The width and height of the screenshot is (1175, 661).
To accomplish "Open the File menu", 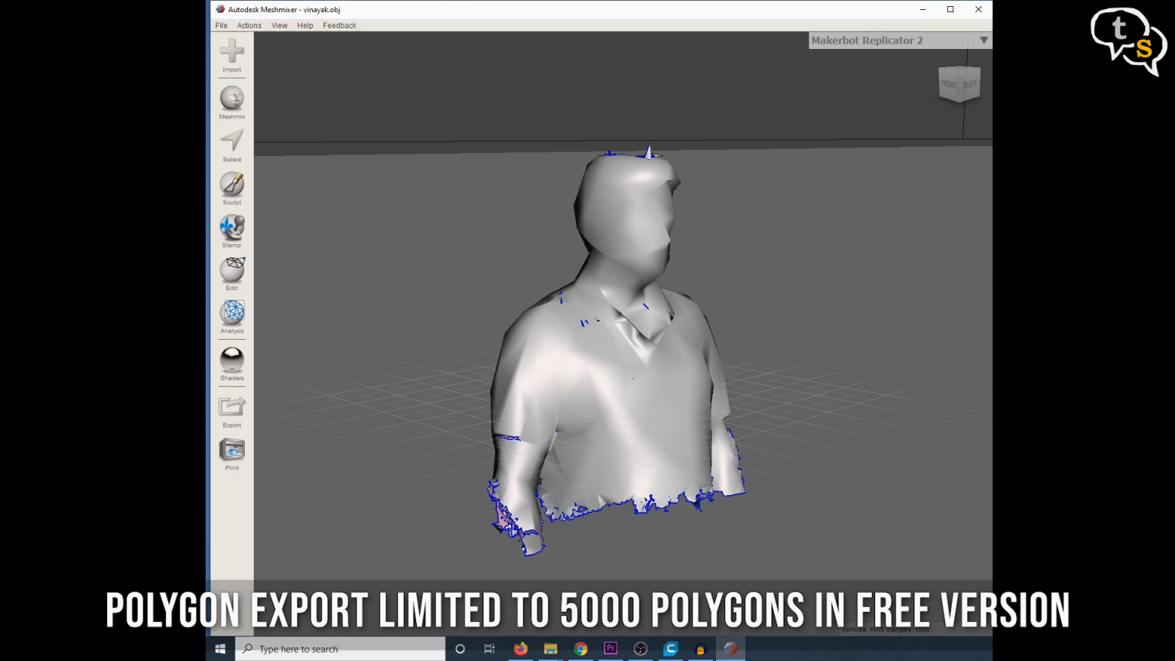I will pos(221,25).
